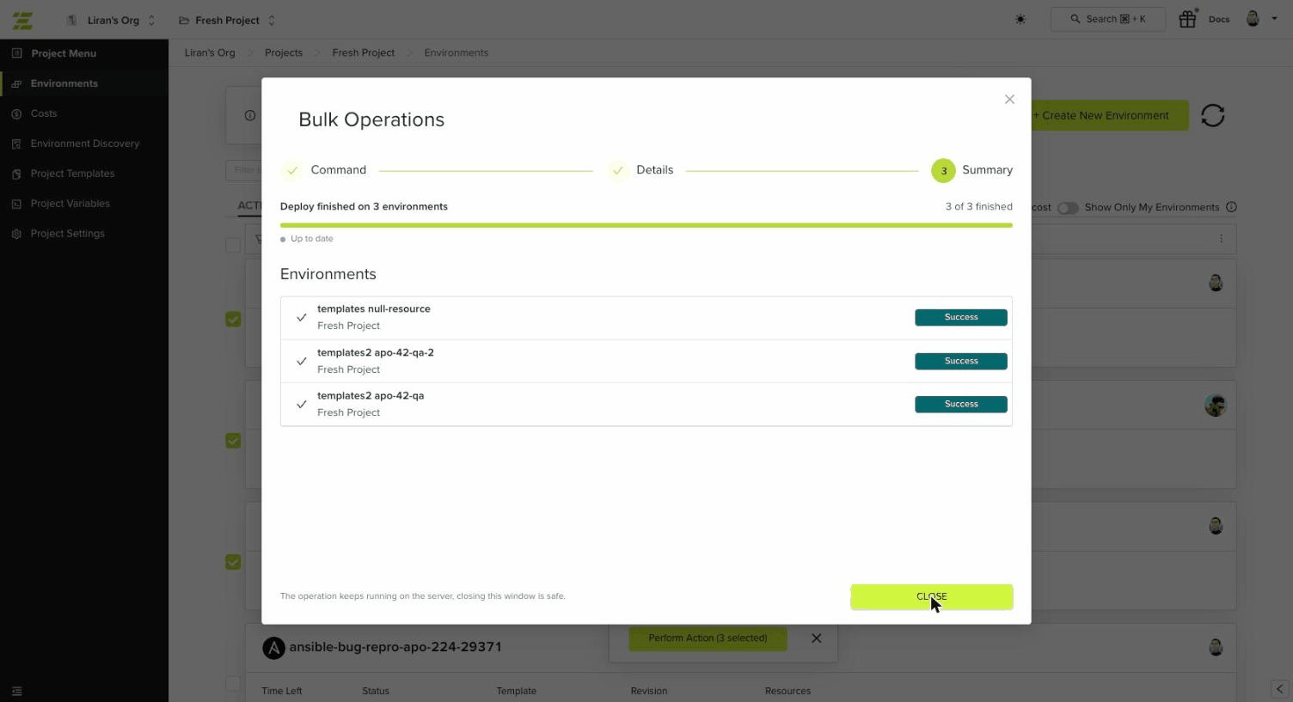
Task: Toggle the light/dark theme sun icon
Action: 1020,19
